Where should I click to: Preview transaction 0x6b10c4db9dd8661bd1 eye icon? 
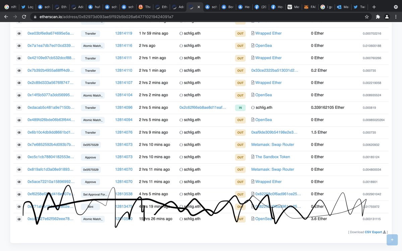click(19, 133)
